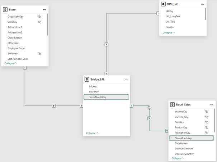Click the Store table database icon
The width and height of the screenshot is (217, 162).
pos(5,10)
